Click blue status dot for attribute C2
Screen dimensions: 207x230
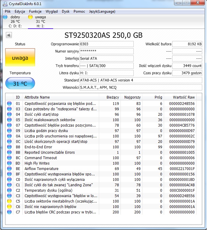[9, 190]
